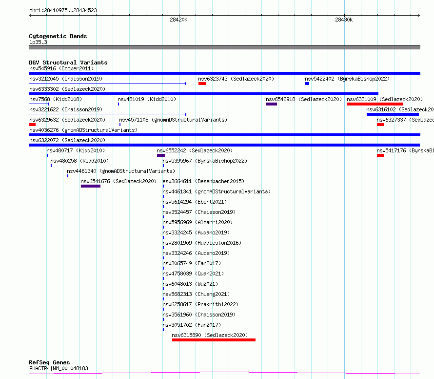
Task: Click the nsv6316102 variant label
Action: (400, 109)
